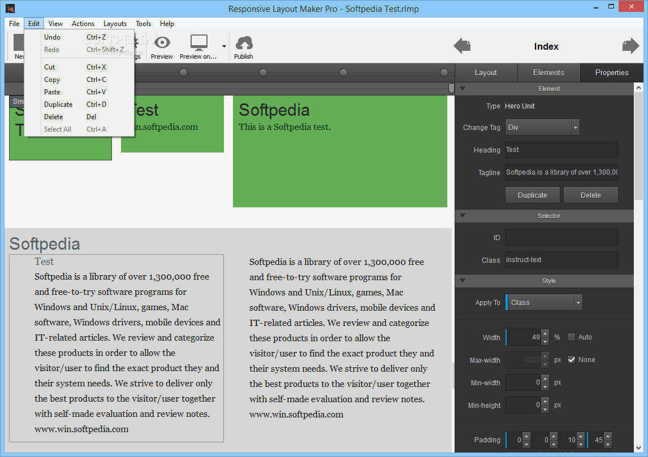Increase the Padding field showing 45
This screenshot has height=457, width=648.
[x=607, y=436]
